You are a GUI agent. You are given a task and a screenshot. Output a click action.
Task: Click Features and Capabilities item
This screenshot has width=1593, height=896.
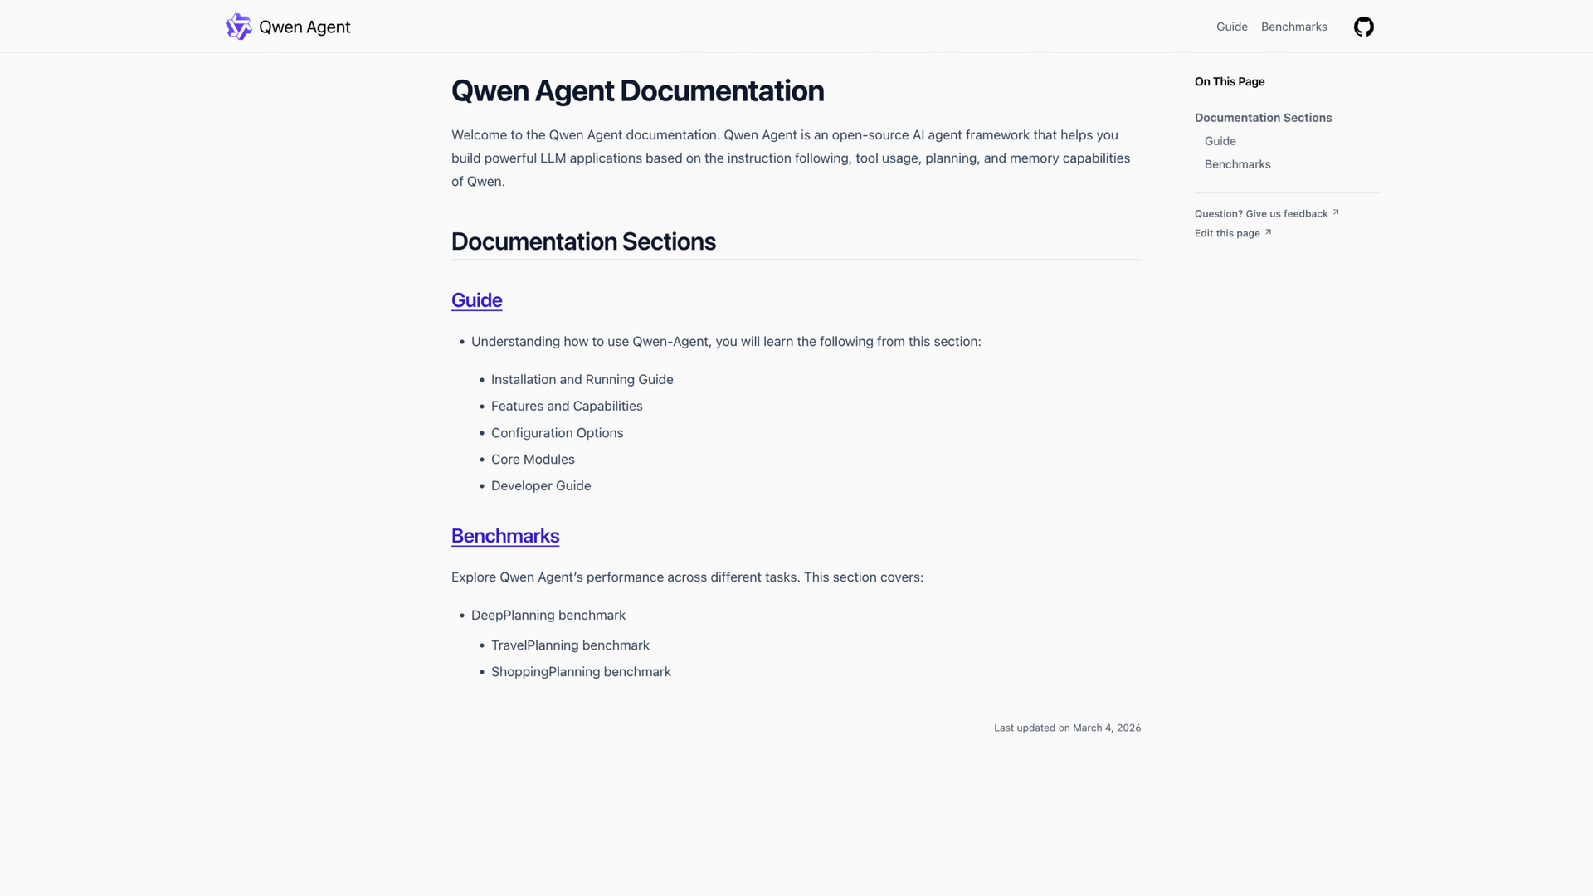567,406
